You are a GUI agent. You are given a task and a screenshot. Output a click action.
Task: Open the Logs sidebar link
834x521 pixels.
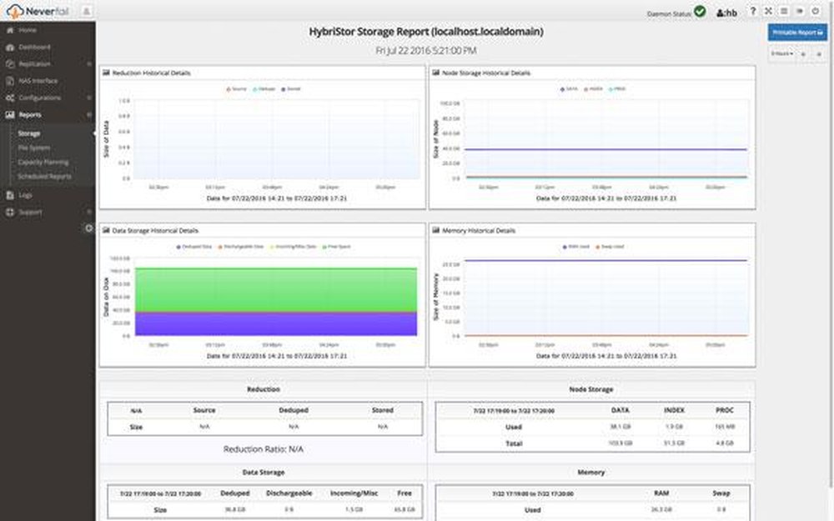26,195
